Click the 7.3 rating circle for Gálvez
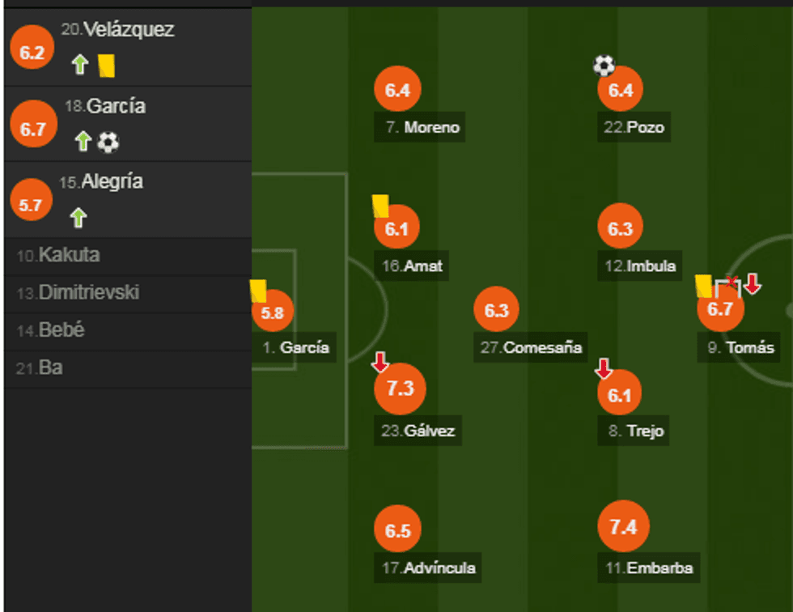The width and height of the screenshot is (793, 612). tap(400, 389)
